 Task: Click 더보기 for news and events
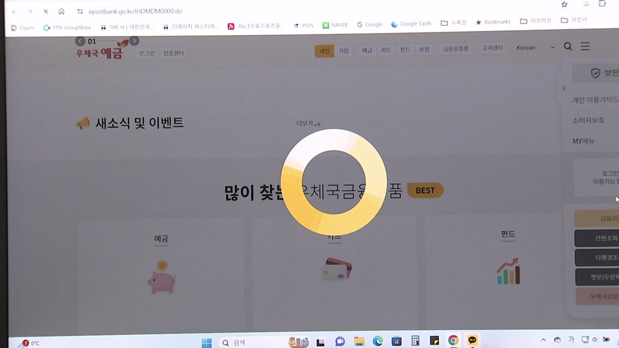(309, 124)
